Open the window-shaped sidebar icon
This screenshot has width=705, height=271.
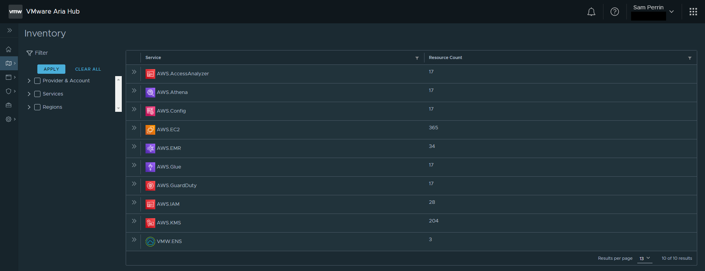click(x=9, y=77)
